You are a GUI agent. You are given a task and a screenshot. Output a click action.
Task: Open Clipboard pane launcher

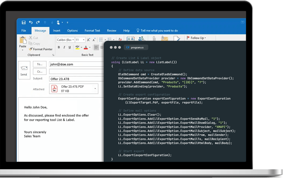pyautogui.click(x=53, y=55)
